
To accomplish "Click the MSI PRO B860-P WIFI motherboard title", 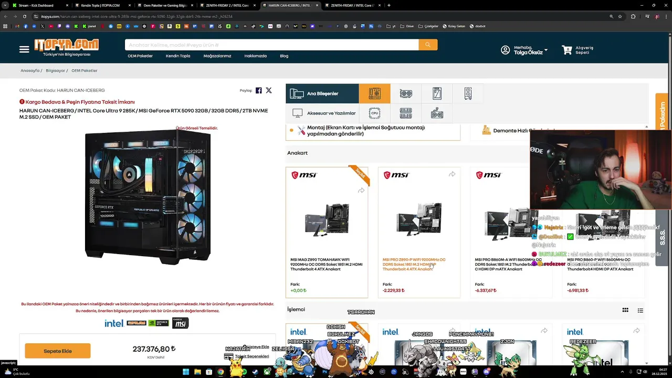I will pos(600,265).
